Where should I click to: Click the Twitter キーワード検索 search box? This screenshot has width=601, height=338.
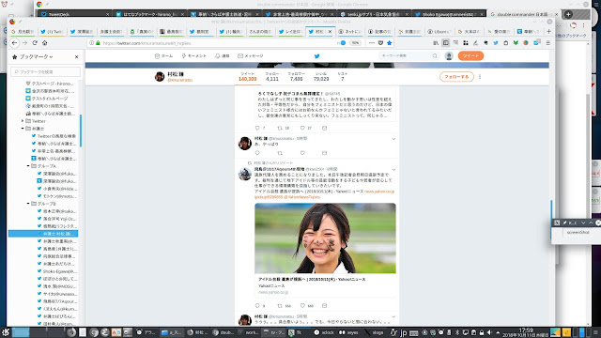pyautogui.click(x=408, y=56)
